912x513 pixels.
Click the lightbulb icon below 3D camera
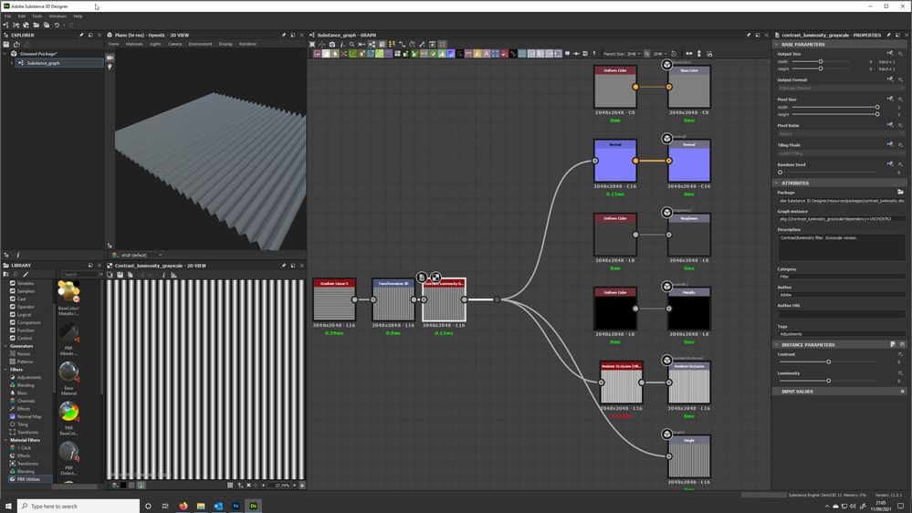coord(110,67)
